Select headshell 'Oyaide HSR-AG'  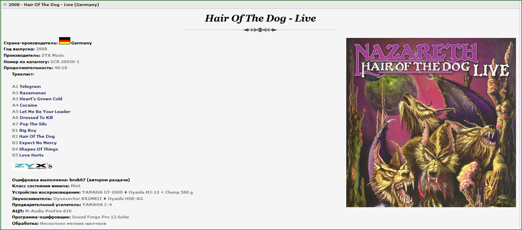point(125,199)
